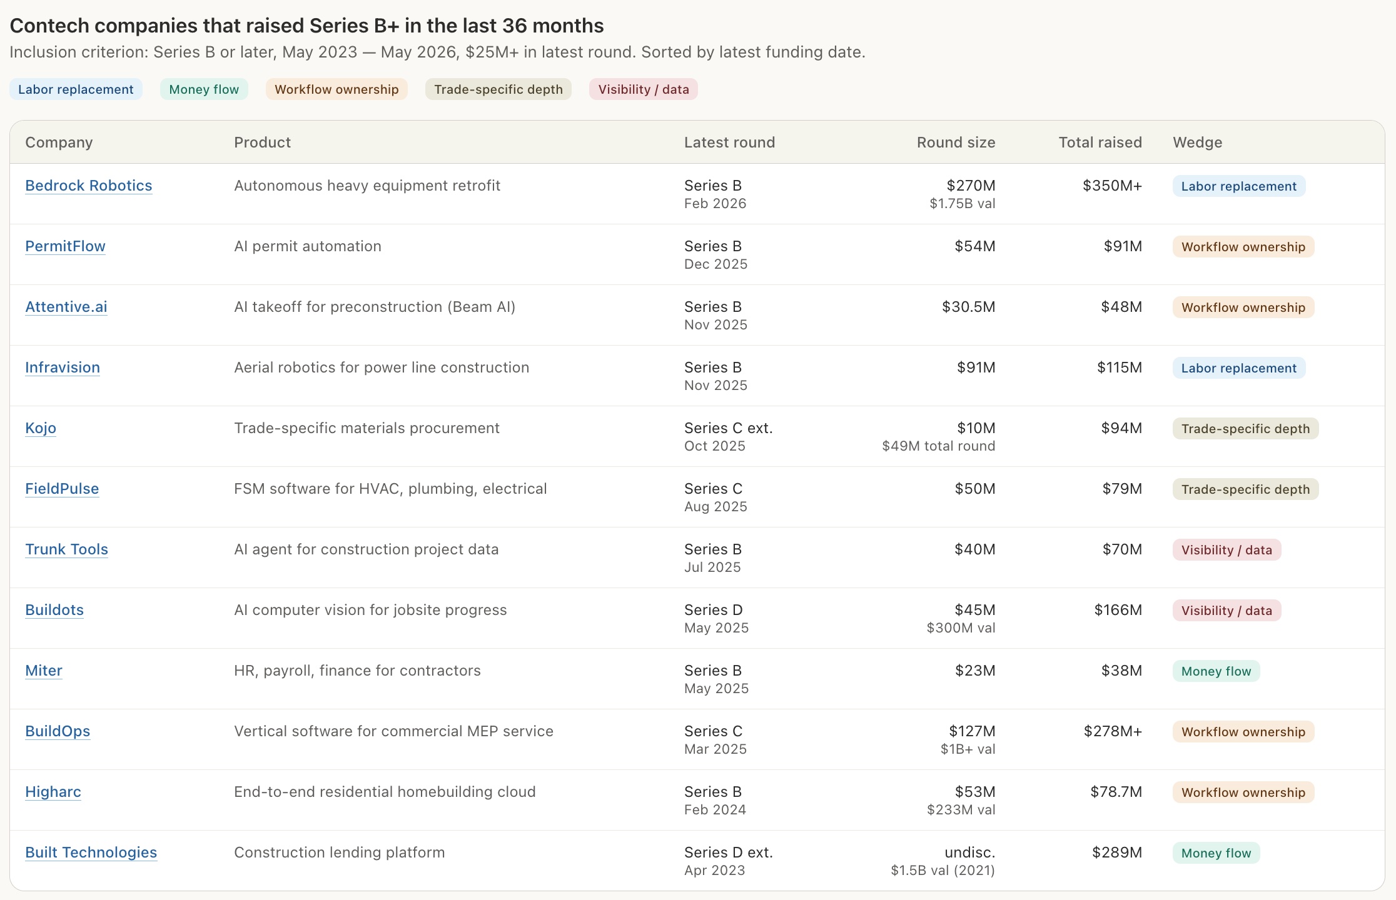Click the $78.7M total raised value
The image size is (1396, 900).
pyautogui.click(x=1116, y=792)
